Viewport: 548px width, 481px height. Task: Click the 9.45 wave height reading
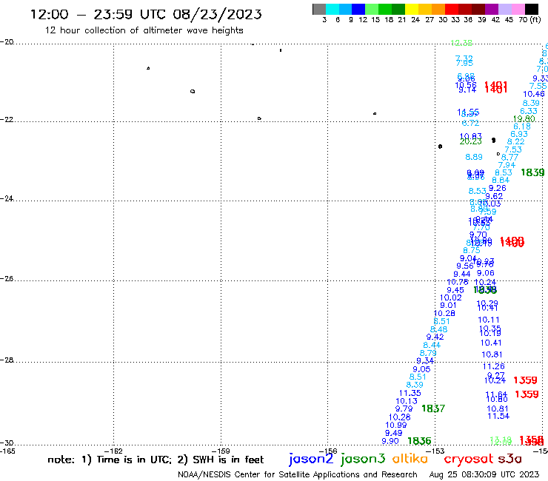(x=455, y=290)
